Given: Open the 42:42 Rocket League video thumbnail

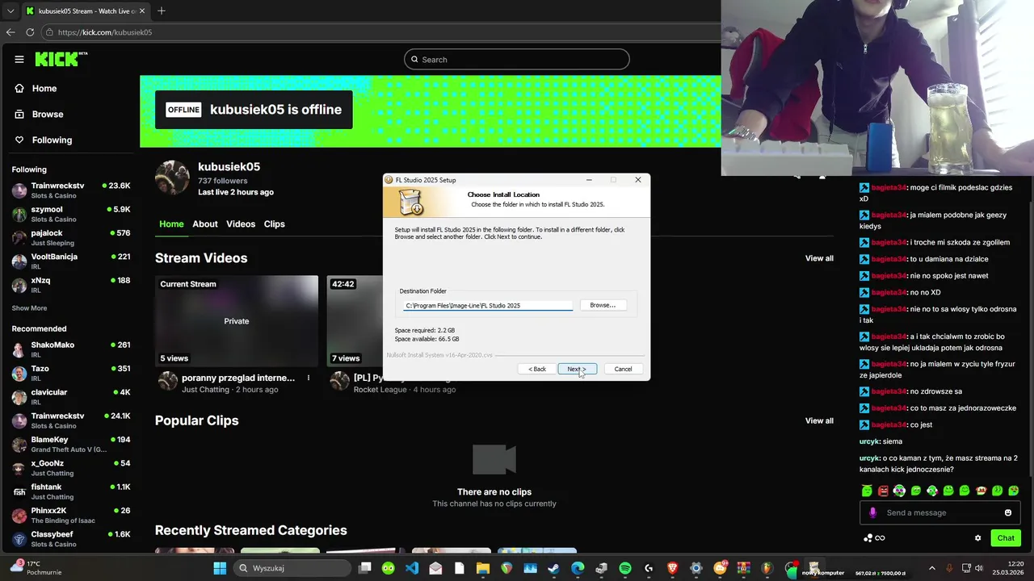Looking at the screenshot, I should click(x=354, y=321).
